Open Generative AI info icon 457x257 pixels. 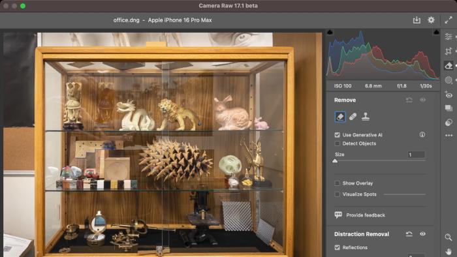pyautogui.click(x=422, y=134)
